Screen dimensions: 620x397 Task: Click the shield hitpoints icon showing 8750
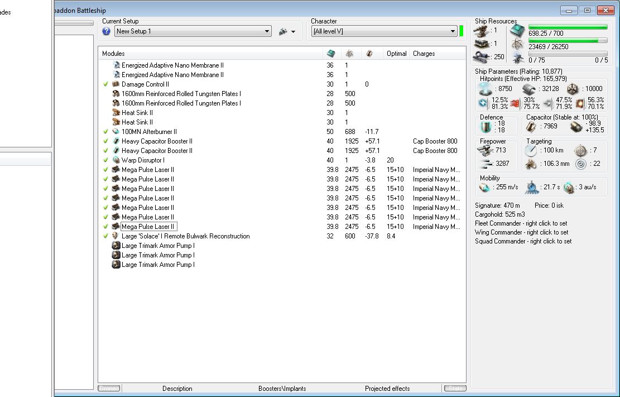(x=486, y=89)
